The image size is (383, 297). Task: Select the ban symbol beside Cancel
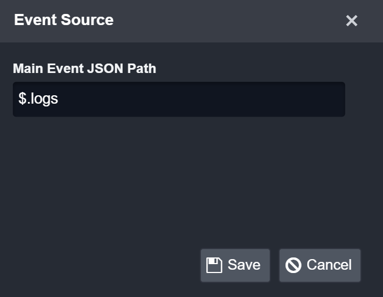tap(293, 265)
